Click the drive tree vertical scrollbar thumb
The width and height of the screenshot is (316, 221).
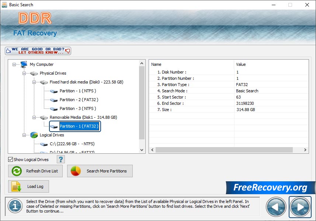coord(142,103)
